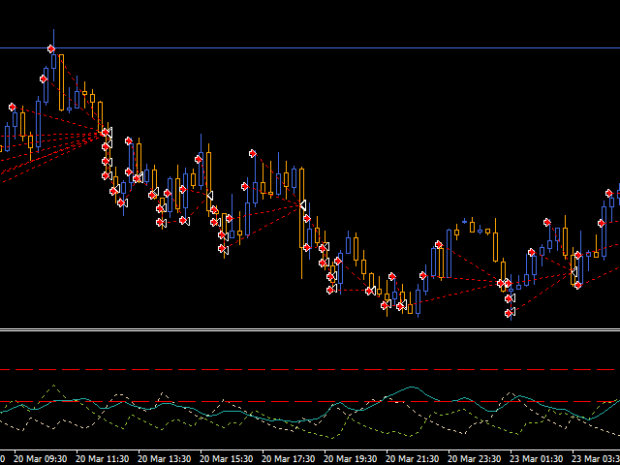Screen dimensions: 620x465
Task: Click the white arrow where the leftmost dashed lines converge
Action: tap(108, 131)
